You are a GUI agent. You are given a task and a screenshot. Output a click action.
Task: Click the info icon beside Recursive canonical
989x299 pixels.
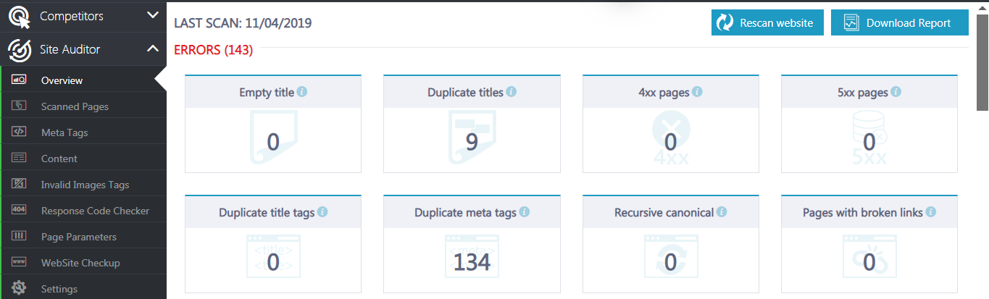722,212
